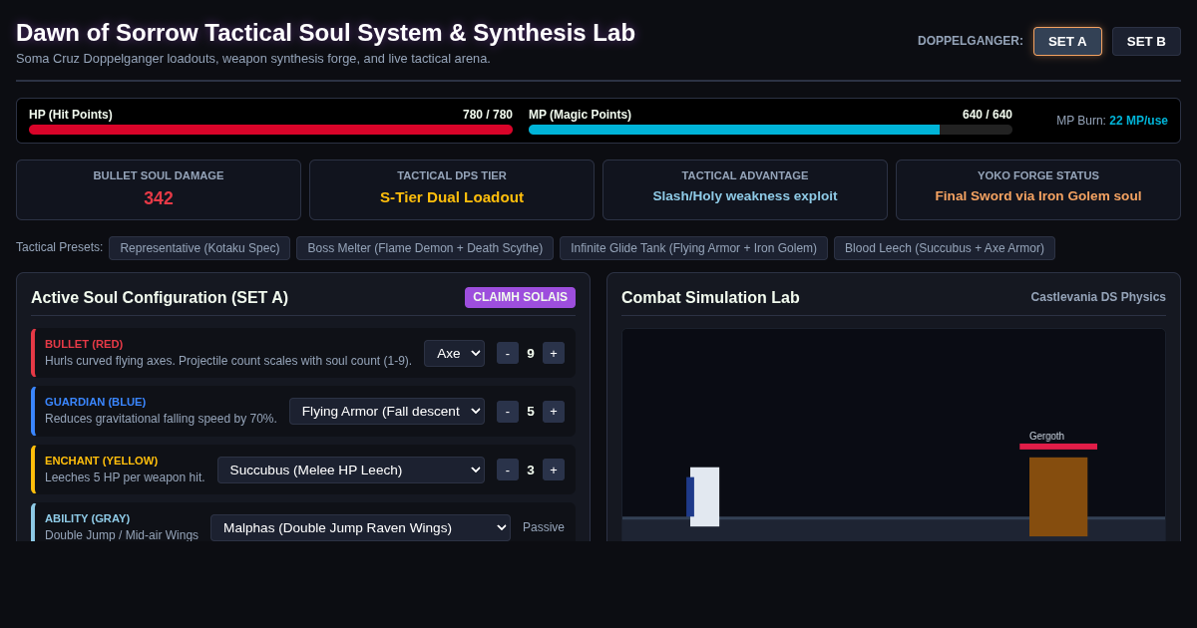Click the CLAIMH SOLAIS weapon badge
Viewport: 1197px width, 628px height.
coord(520,297)
